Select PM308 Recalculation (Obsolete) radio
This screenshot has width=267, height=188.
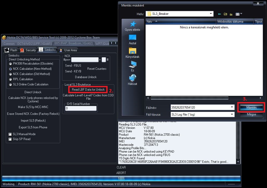tap(10, 64)
